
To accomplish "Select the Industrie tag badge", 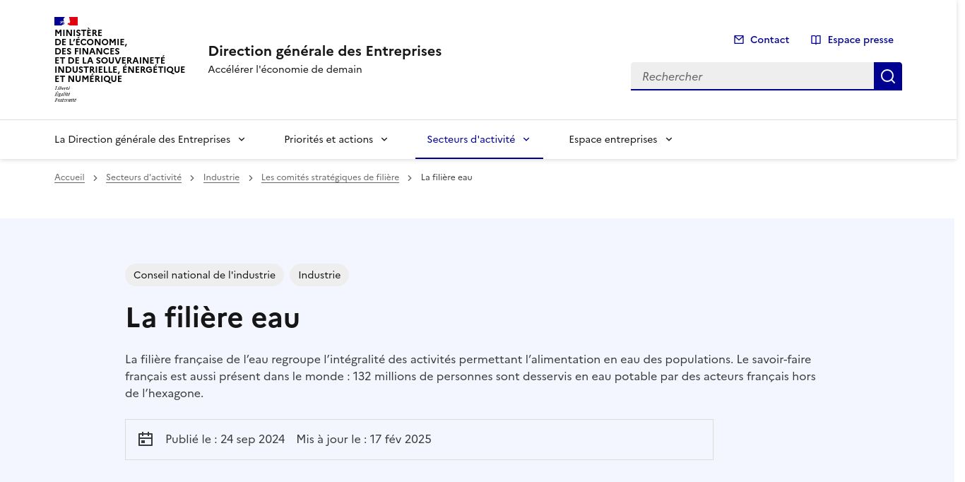I will tap(319, 275).
